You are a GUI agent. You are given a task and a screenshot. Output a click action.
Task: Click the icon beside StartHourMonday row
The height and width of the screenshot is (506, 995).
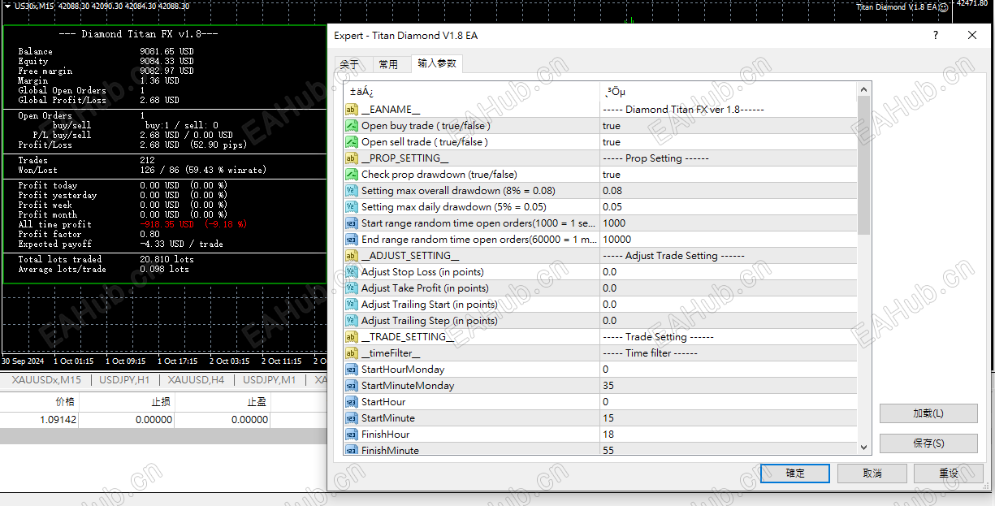tap(351, 370)
